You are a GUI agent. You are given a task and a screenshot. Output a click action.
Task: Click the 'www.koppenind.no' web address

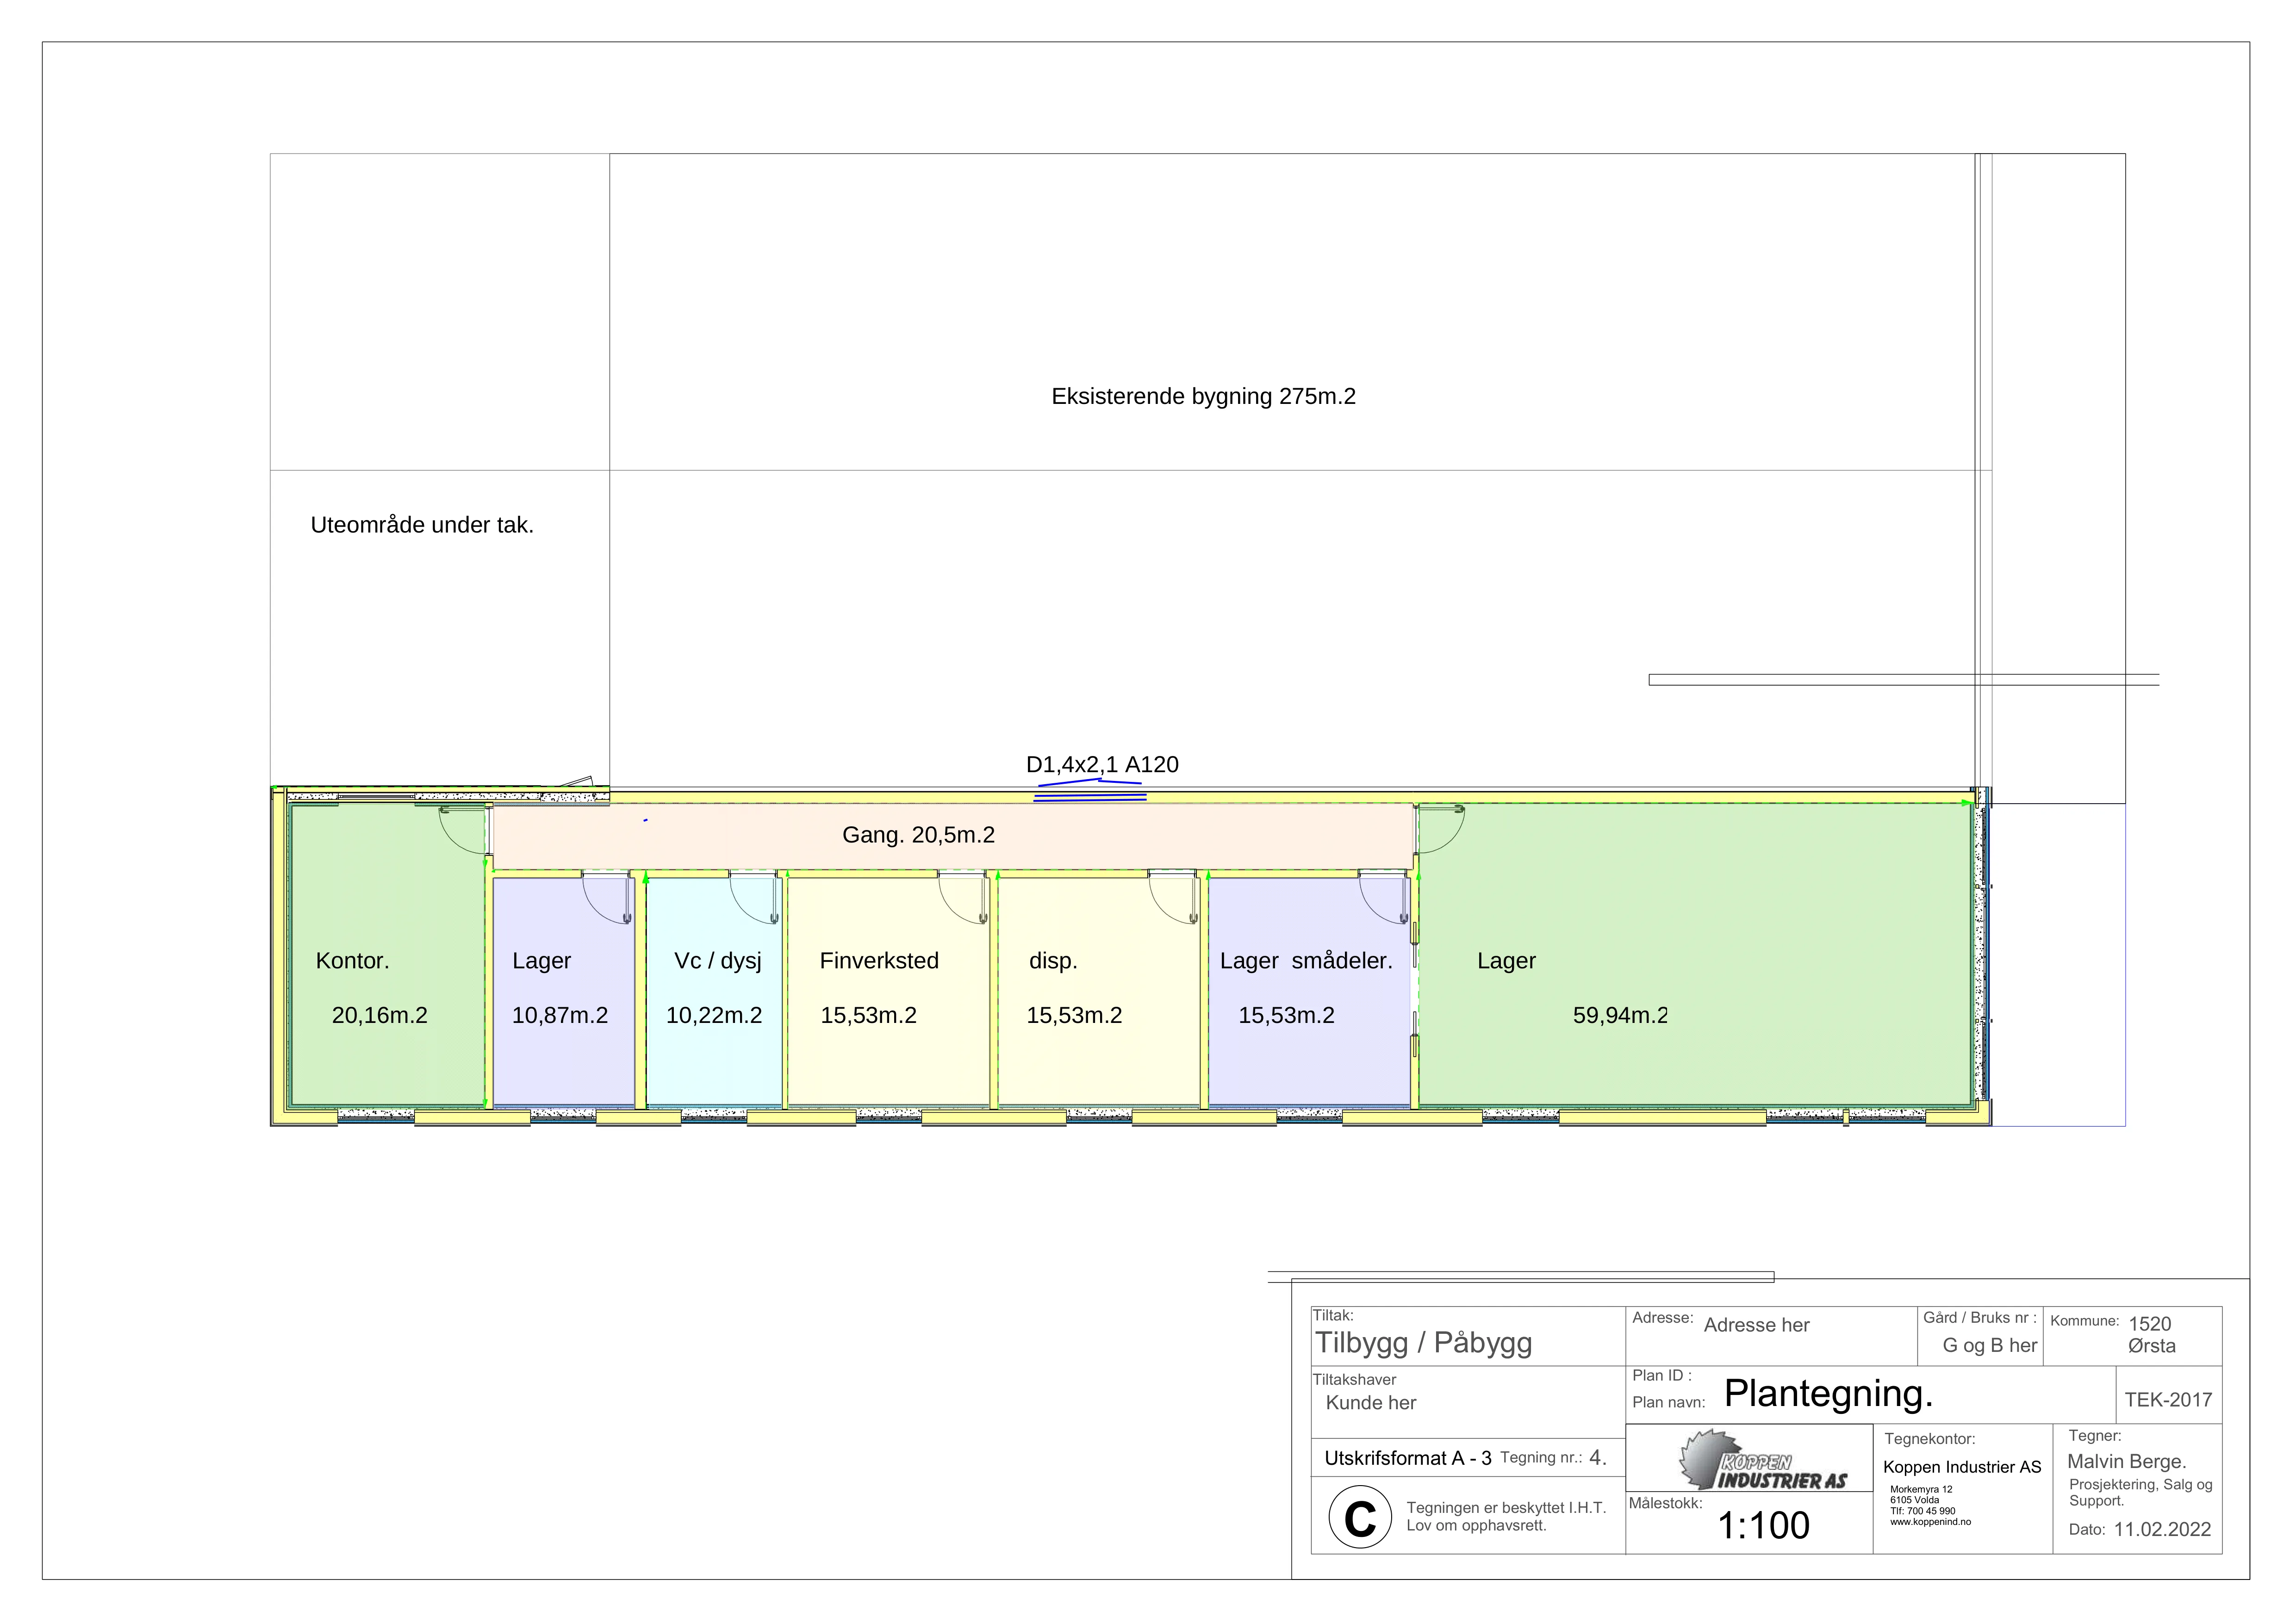1930,1522
